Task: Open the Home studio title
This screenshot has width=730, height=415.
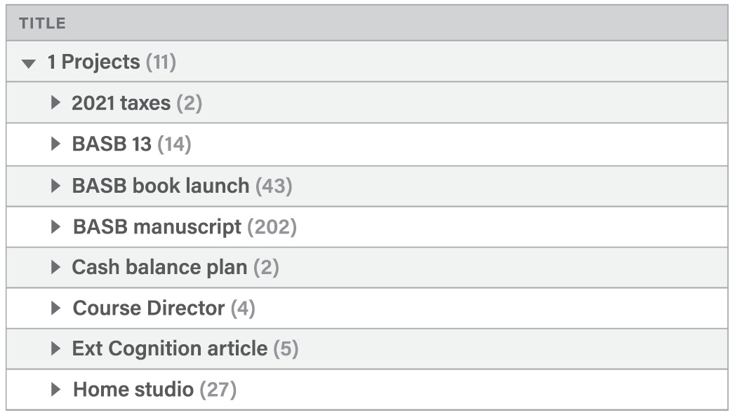Action: pos(133,390)
